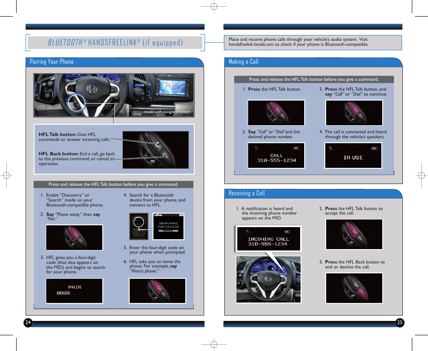428x351 pixels.
Task: Click pairing step 6 name the phone text
Action: tap(152, 266)
